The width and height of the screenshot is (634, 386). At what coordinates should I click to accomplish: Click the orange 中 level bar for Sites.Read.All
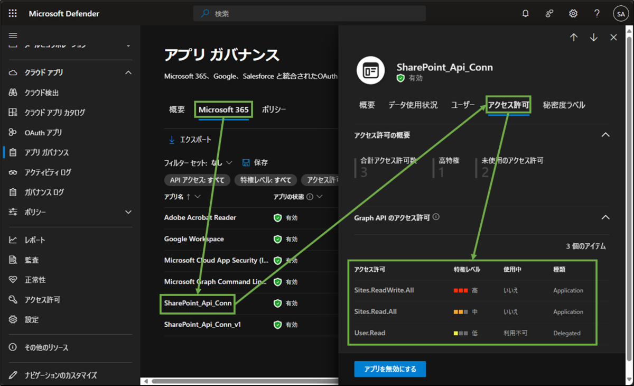point(461,312)
